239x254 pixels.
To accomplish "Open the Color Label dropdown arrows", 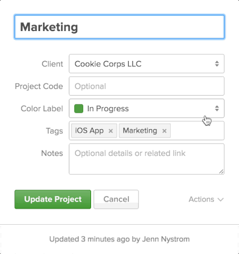I will click(x=217, y=109).
